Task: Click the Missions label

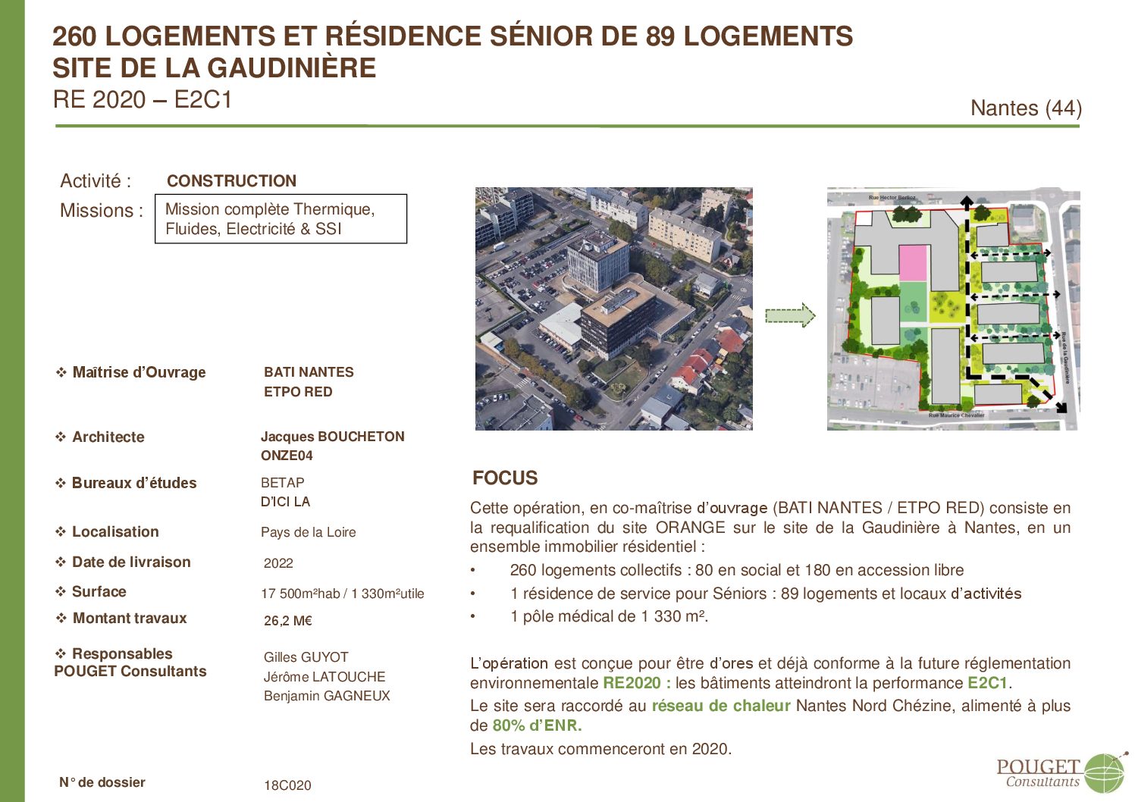Action: [x=102, y=211]
